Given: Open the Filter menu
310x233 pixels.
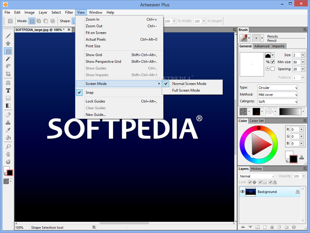Looking at the screenshot, I should (x=69, y=12).
